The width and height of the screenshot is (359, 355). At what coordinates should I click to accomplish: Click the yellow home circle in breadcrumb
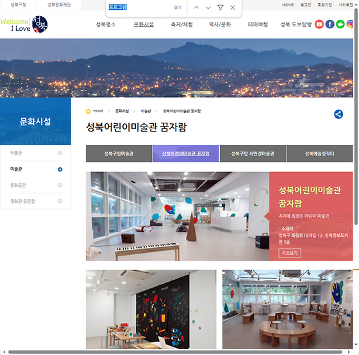(x=88, y=111)
